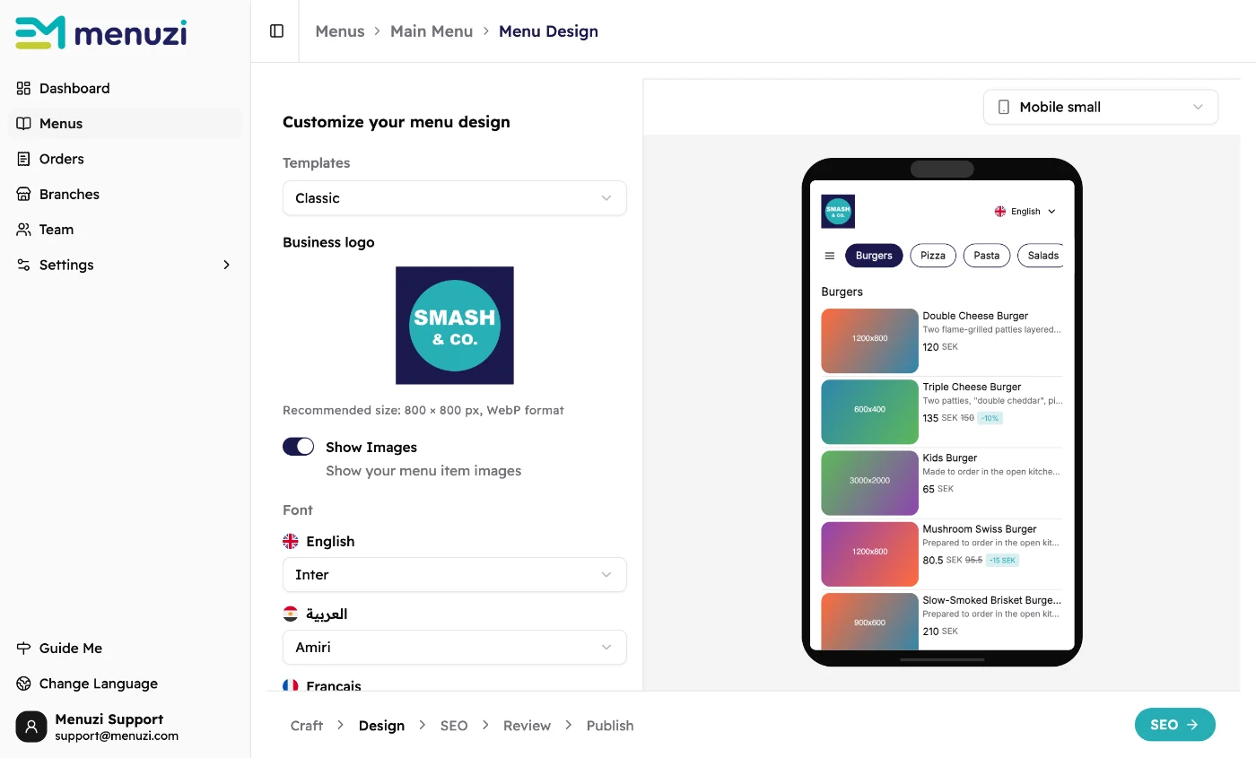Click the Branches storefront icon
1256x758 pixels.
click(24, 194)
